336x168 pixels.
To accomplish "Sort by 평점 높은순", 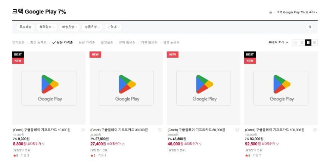I will pos(171,42).
